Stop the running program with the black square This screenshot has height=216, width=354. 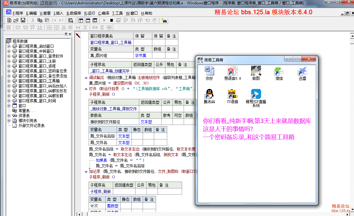point(112,20)
